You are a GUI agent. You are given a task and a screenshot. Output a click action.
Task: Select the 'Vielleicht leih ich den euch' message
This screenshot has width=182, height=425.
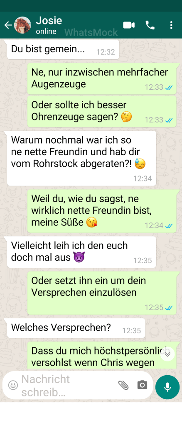(81, 252)
